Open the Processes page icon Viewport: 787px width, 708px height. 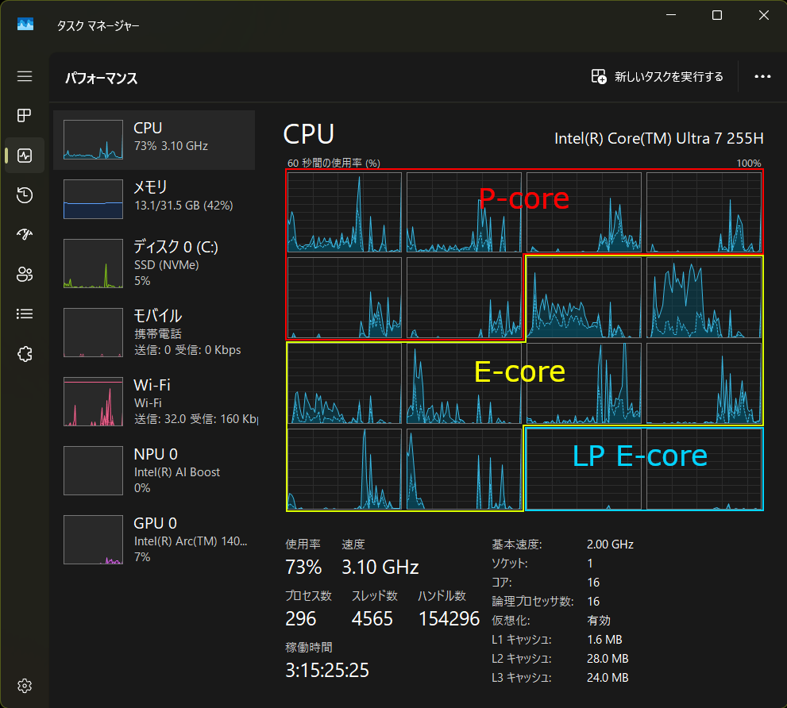25,116
